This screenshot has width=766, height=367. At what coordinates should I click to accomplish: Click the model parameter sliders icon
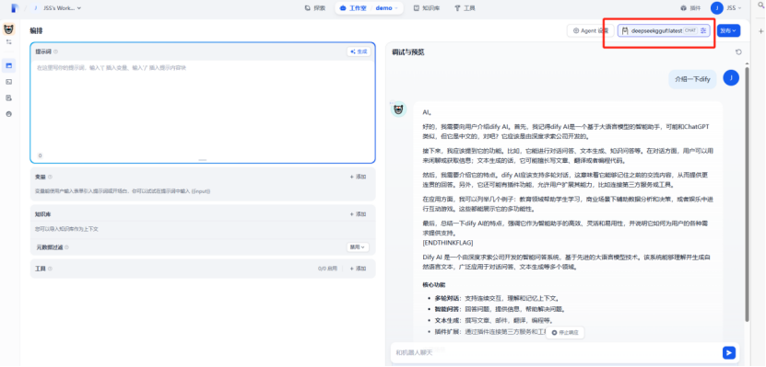tap(703, 30)
